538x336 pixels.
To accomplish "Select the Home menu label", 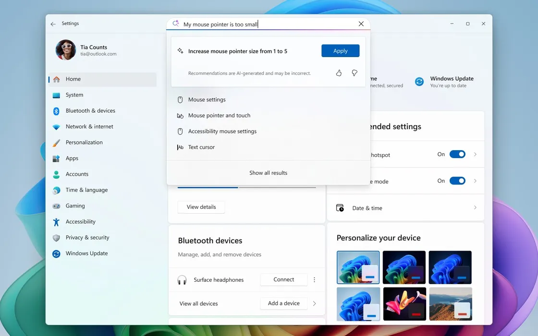I will pos(73,79).
